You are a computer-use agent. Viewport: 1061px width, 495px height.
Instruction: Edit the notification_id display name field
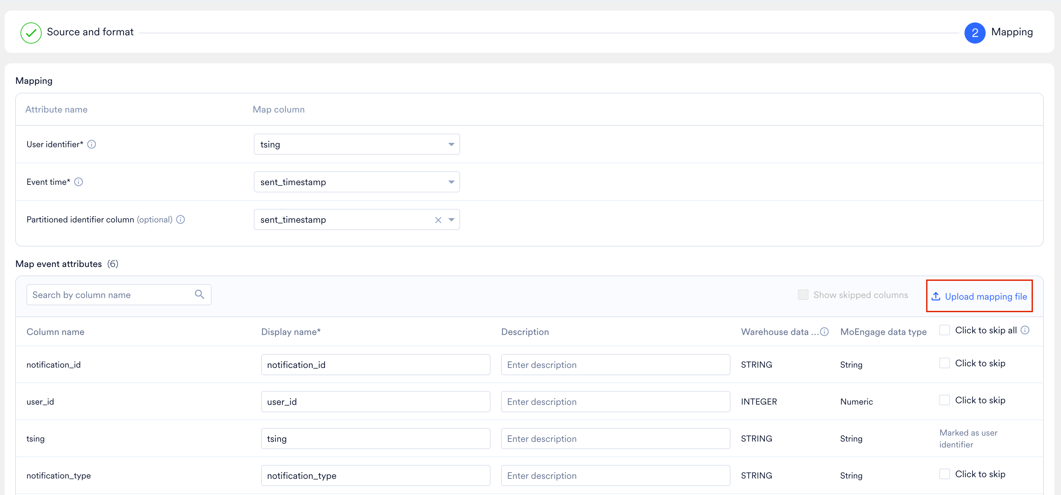(375, 365)
